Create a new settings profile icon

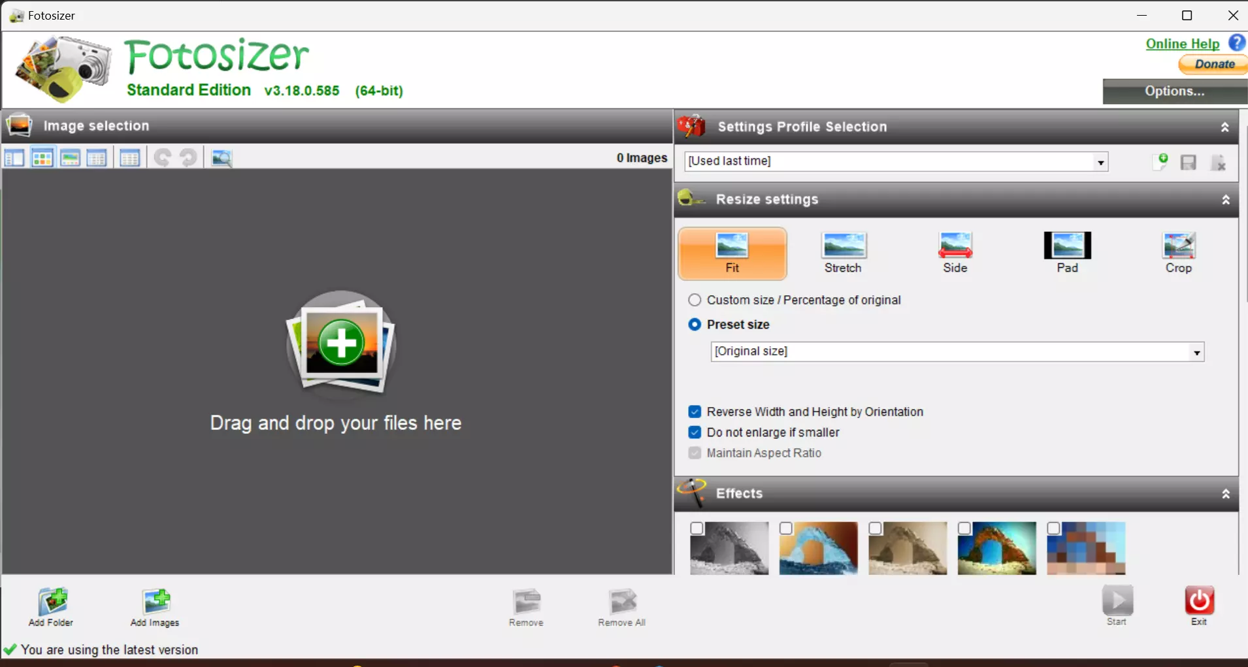[1160, 162]
